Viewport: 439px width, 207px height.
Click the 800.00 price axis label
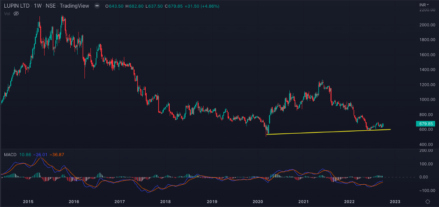(427, 115)
